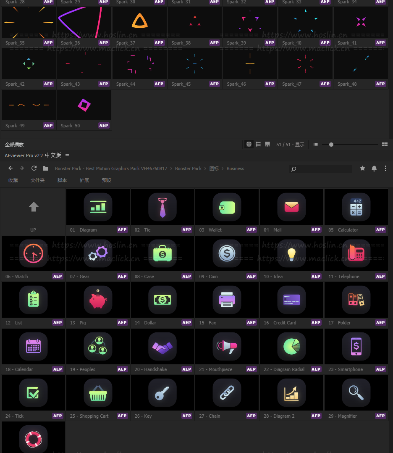Navigate to the 图标 breadcrumb
The width and height of the screenshot is (393, 453).
(214, 169)
